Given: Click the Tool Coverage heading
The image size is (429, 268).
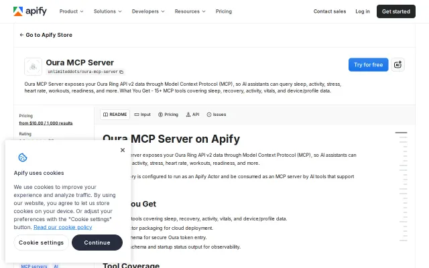Looking at the screenshot, I should coord(131,265).
